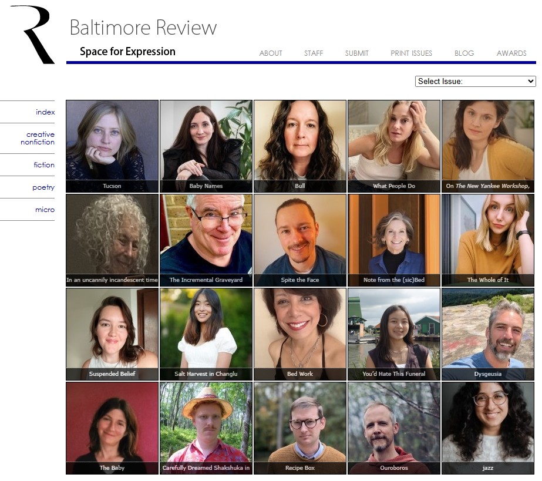Open the Tucson author thumbnail
The image size is (542, 481).
112,146
